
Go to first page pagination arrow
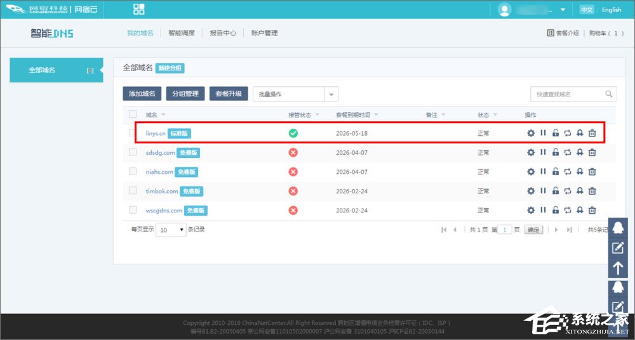coord(444,230)
